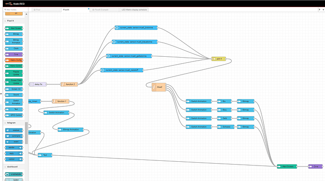
Task: Select the Bitmap node in the Pixel It palette
Action: pyautogui.click(x=14, y=34)
